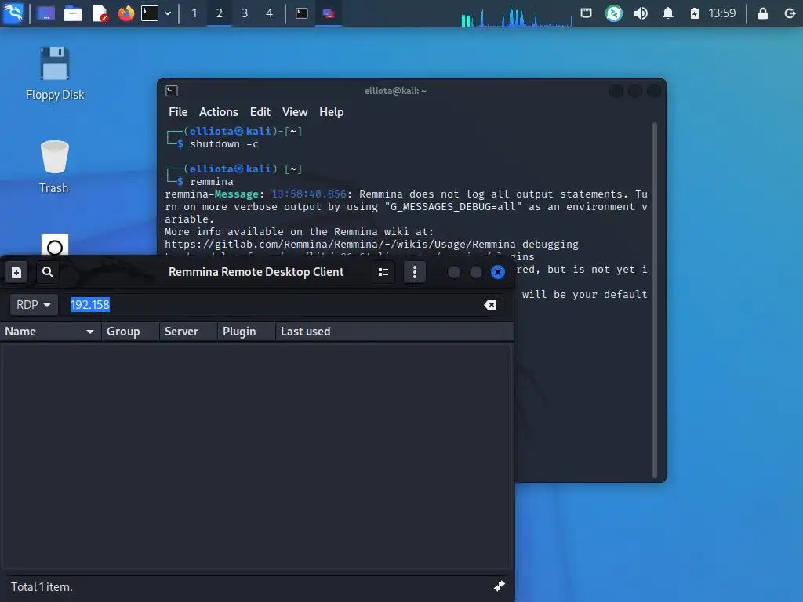Click the log out icon
This screenshot has height=602, width=803.
pos(789,13)
